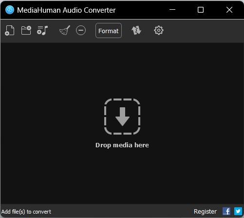Viewport: 244px width, 218px height.
Task: Minimize the Audio Converter window
Action: (x=172, y=10)
